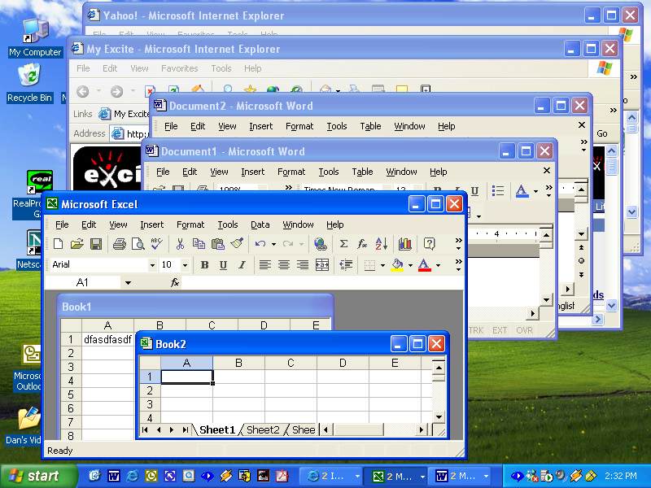Click the Windows start button
This screenshot has width=651, height=488.
coord(37,476)
